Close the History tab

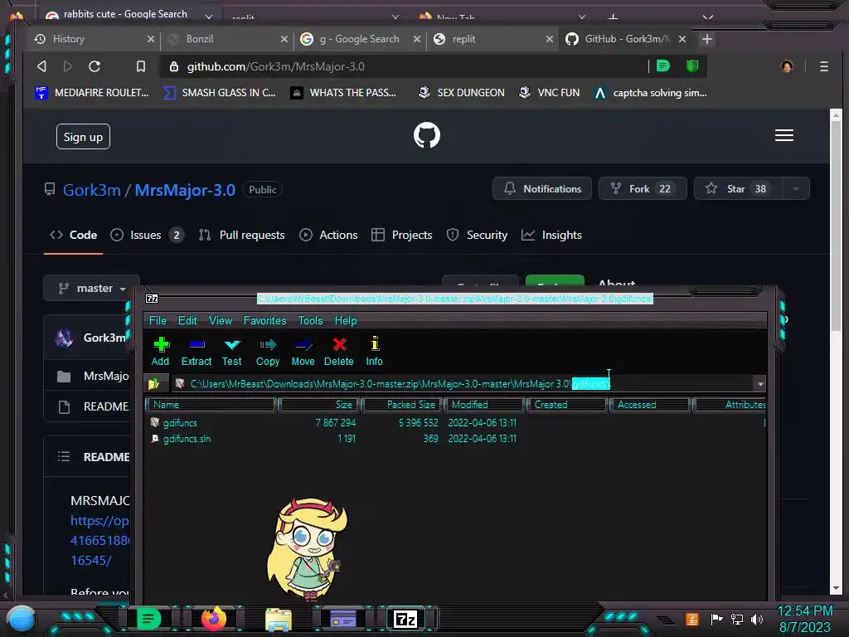(151, 39)
